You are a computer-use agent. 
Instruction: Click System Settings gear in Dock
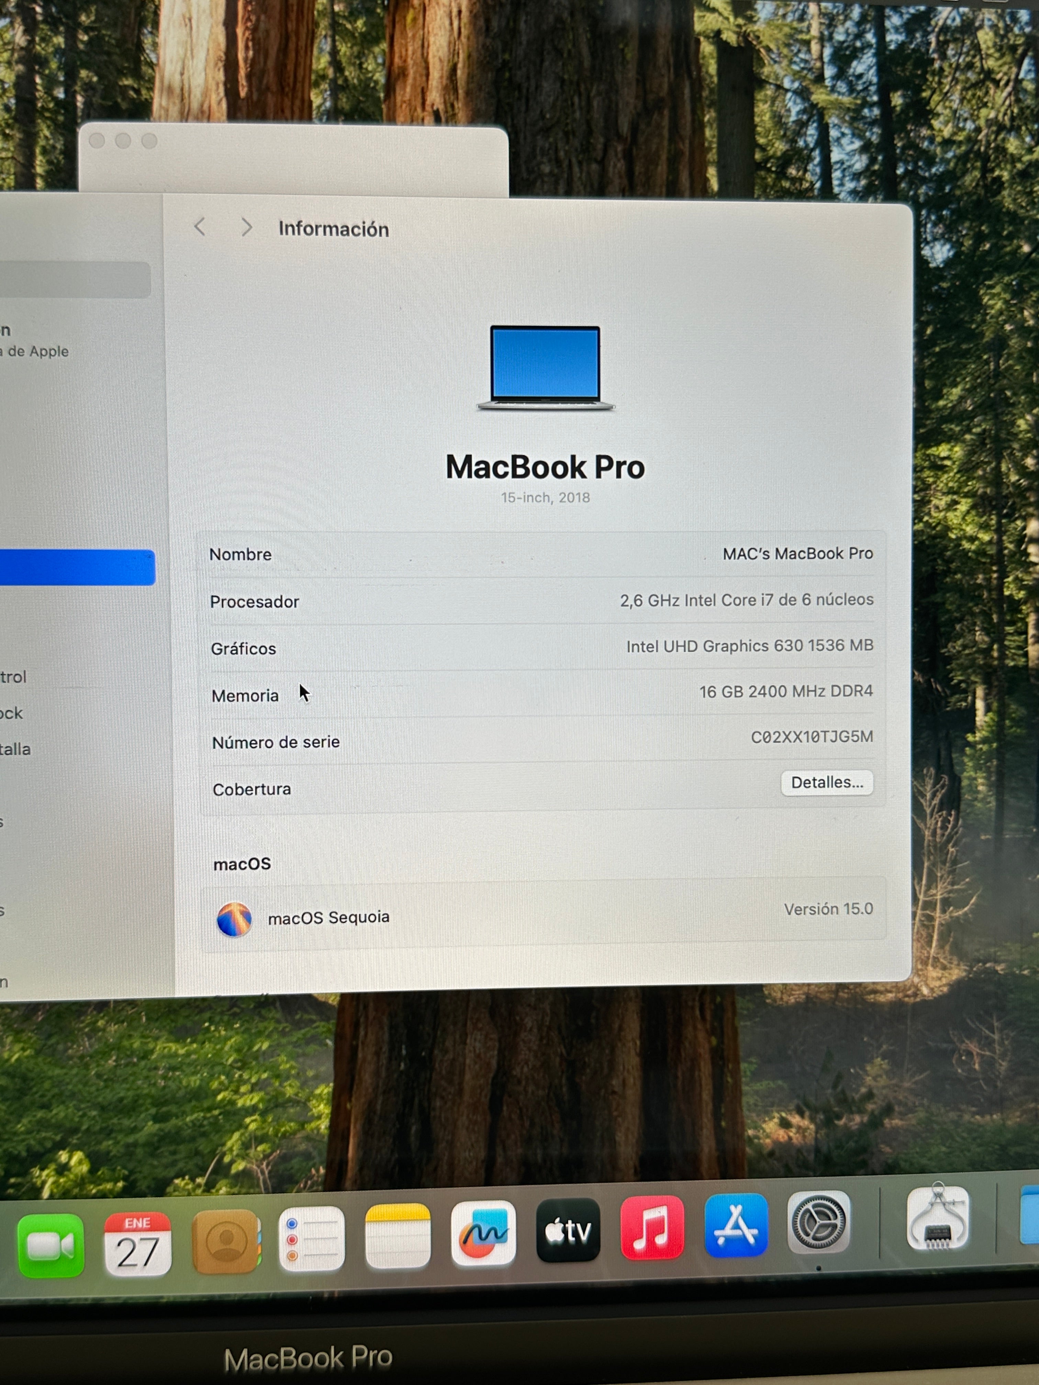818,1222
